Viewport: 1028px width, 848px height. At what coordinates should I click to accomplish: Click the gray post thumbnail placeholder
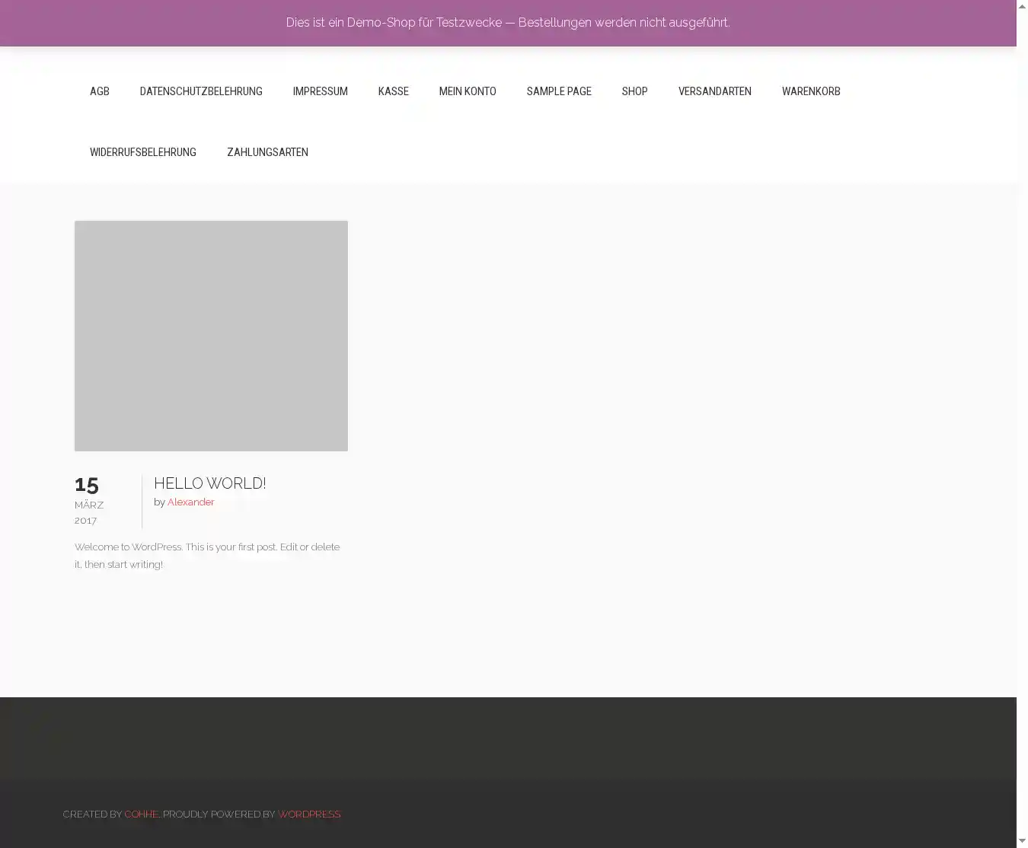coord(211,336)
